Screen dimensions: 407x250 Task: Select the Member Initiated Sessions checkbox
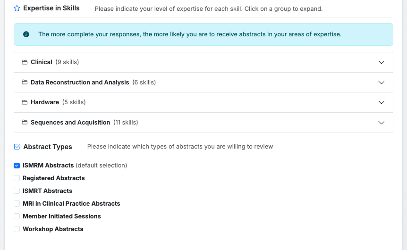tap(17, 217)
